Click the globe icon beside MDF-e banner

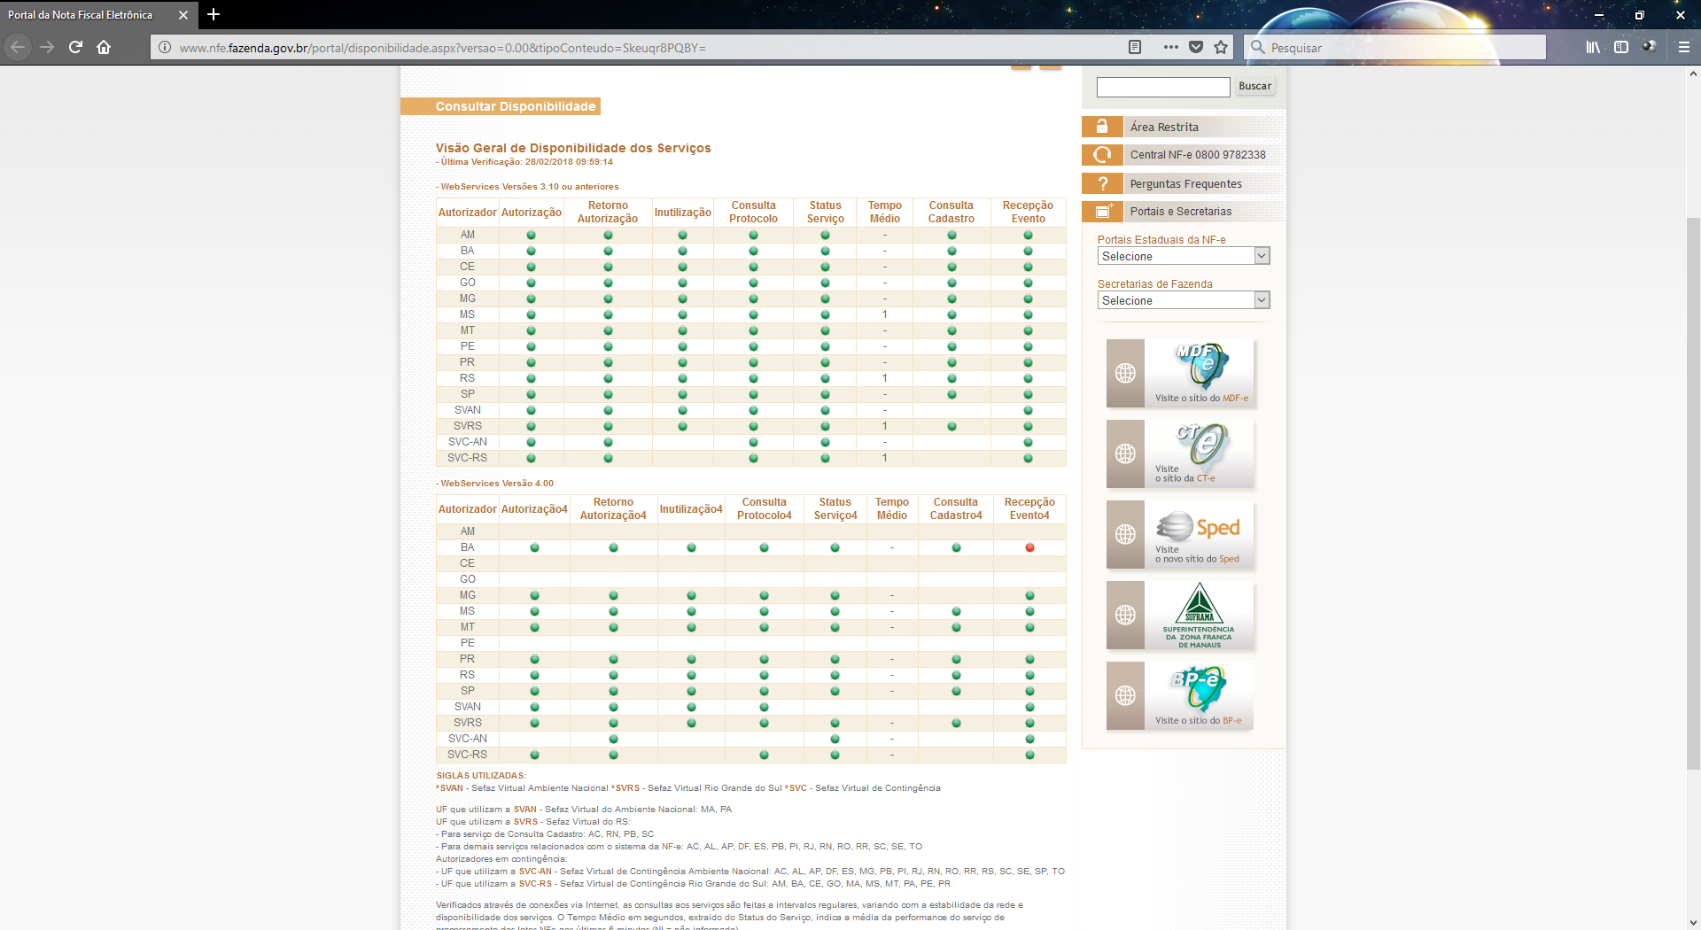click(x=1125, y=373)
